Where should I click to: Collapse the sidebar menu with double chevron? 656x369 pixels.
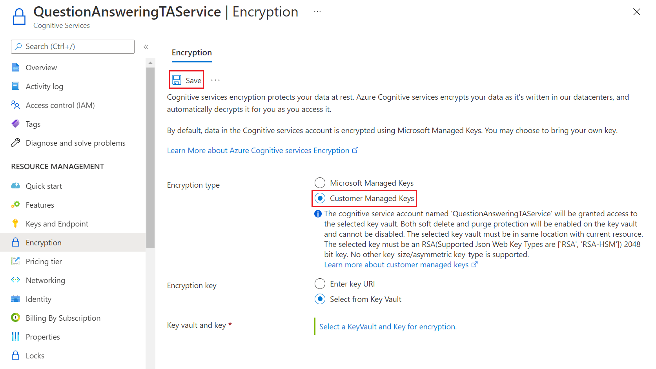[146, 47]
